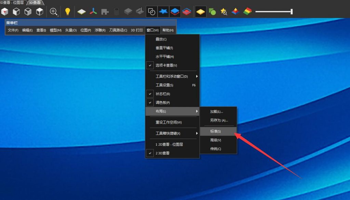This screenshot has height=200, width=350.
Task: Select 重设工作空间(W) to reset workspace
Action: [172, 122]
